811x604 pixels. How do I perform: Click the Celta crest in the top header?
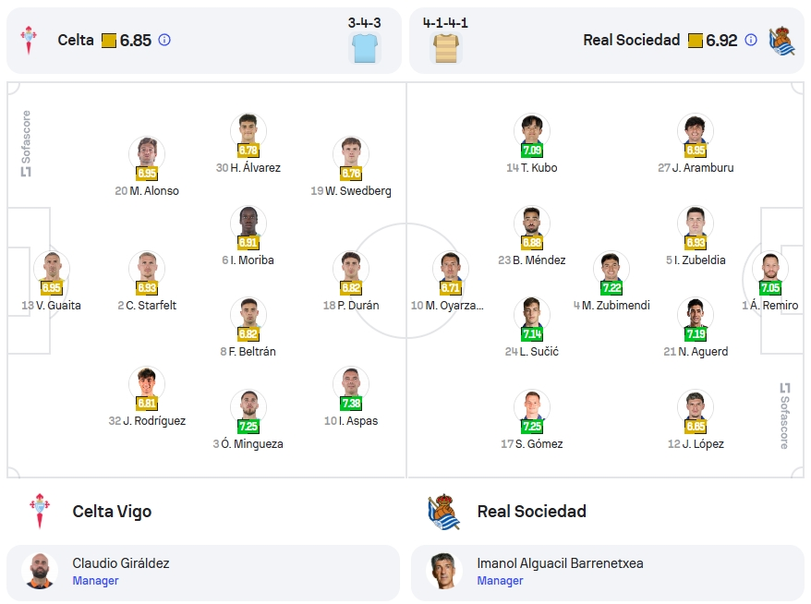click(x=29, y=41)
